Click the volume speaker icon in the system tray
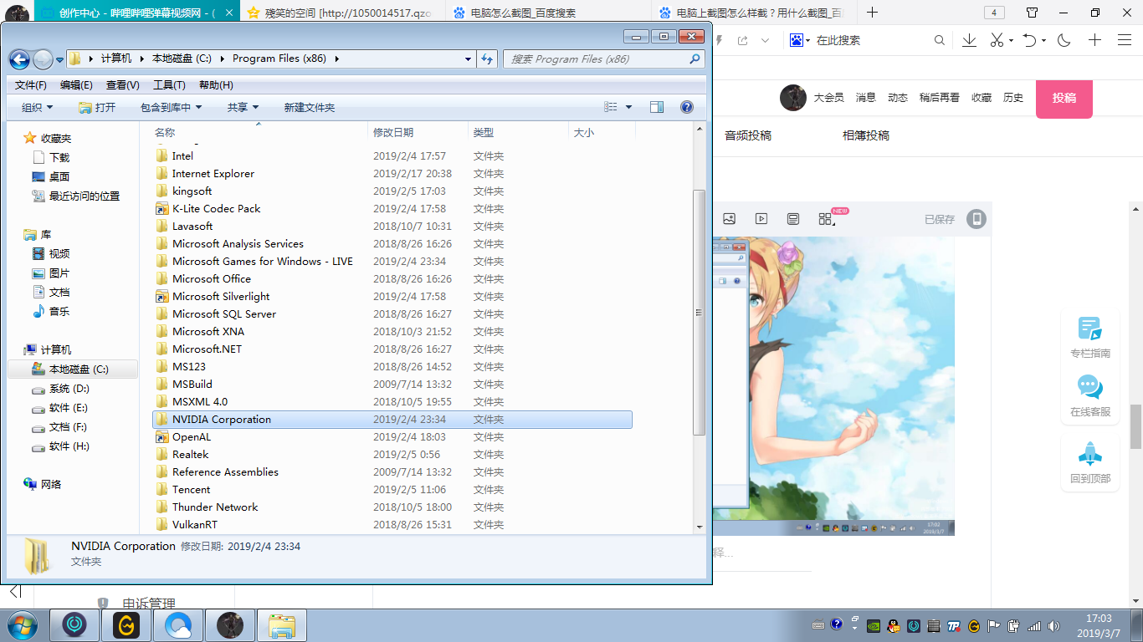The width and height of the screenshot is (1143, 642). (1053, 625)
